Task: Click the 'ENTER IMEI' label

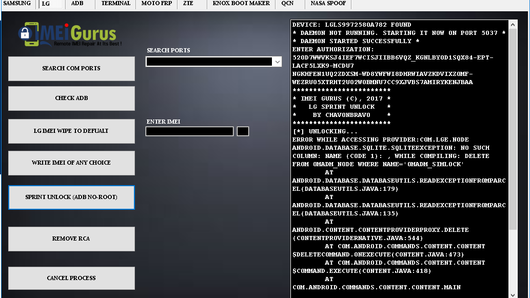Action: click(x=163, y=122)
